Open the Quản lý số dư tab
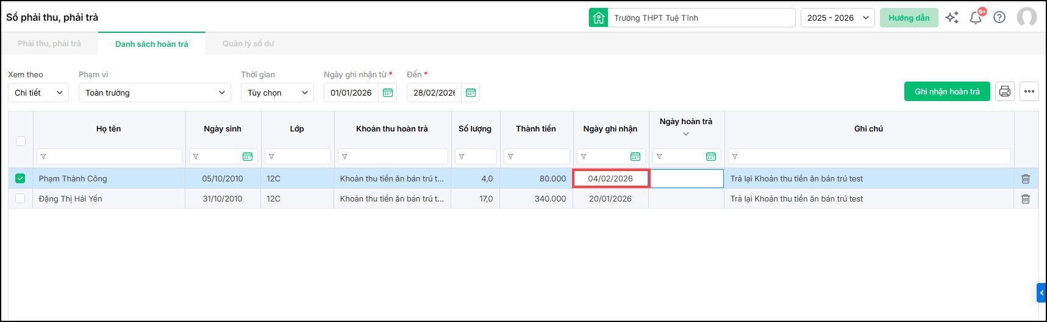1047x322 pixels. 248,44
